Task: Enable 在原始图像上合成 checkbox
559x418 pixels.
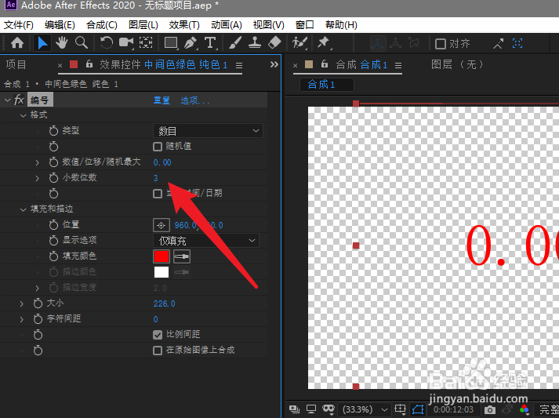Action: [158, 351]
